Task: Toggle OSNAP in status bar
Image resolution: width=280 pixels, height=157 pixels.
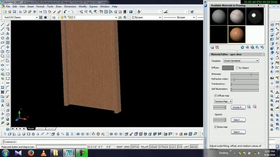Action: pos(154,147)
